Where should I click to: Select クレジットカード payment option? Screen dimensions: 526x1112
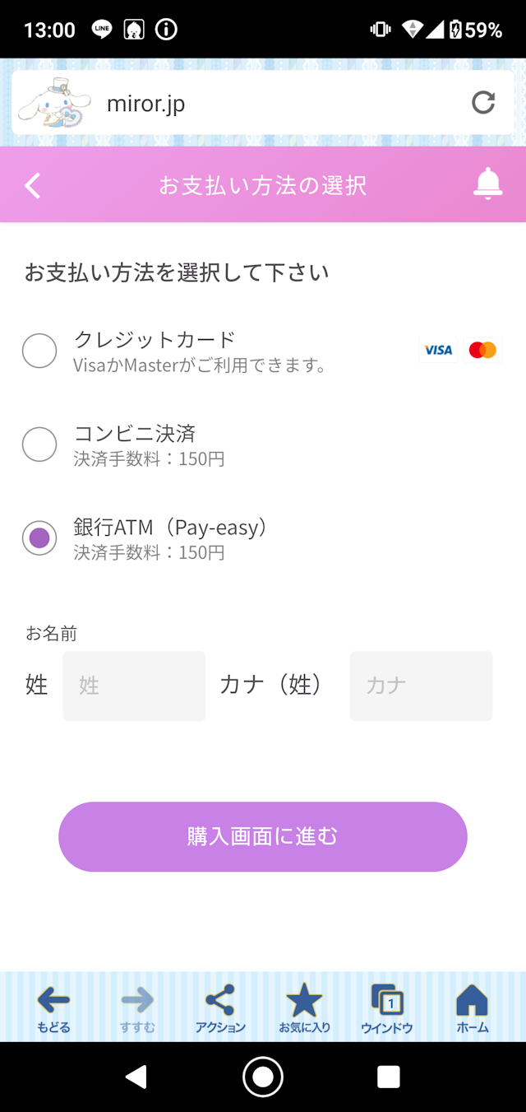(x=39, y=351)
